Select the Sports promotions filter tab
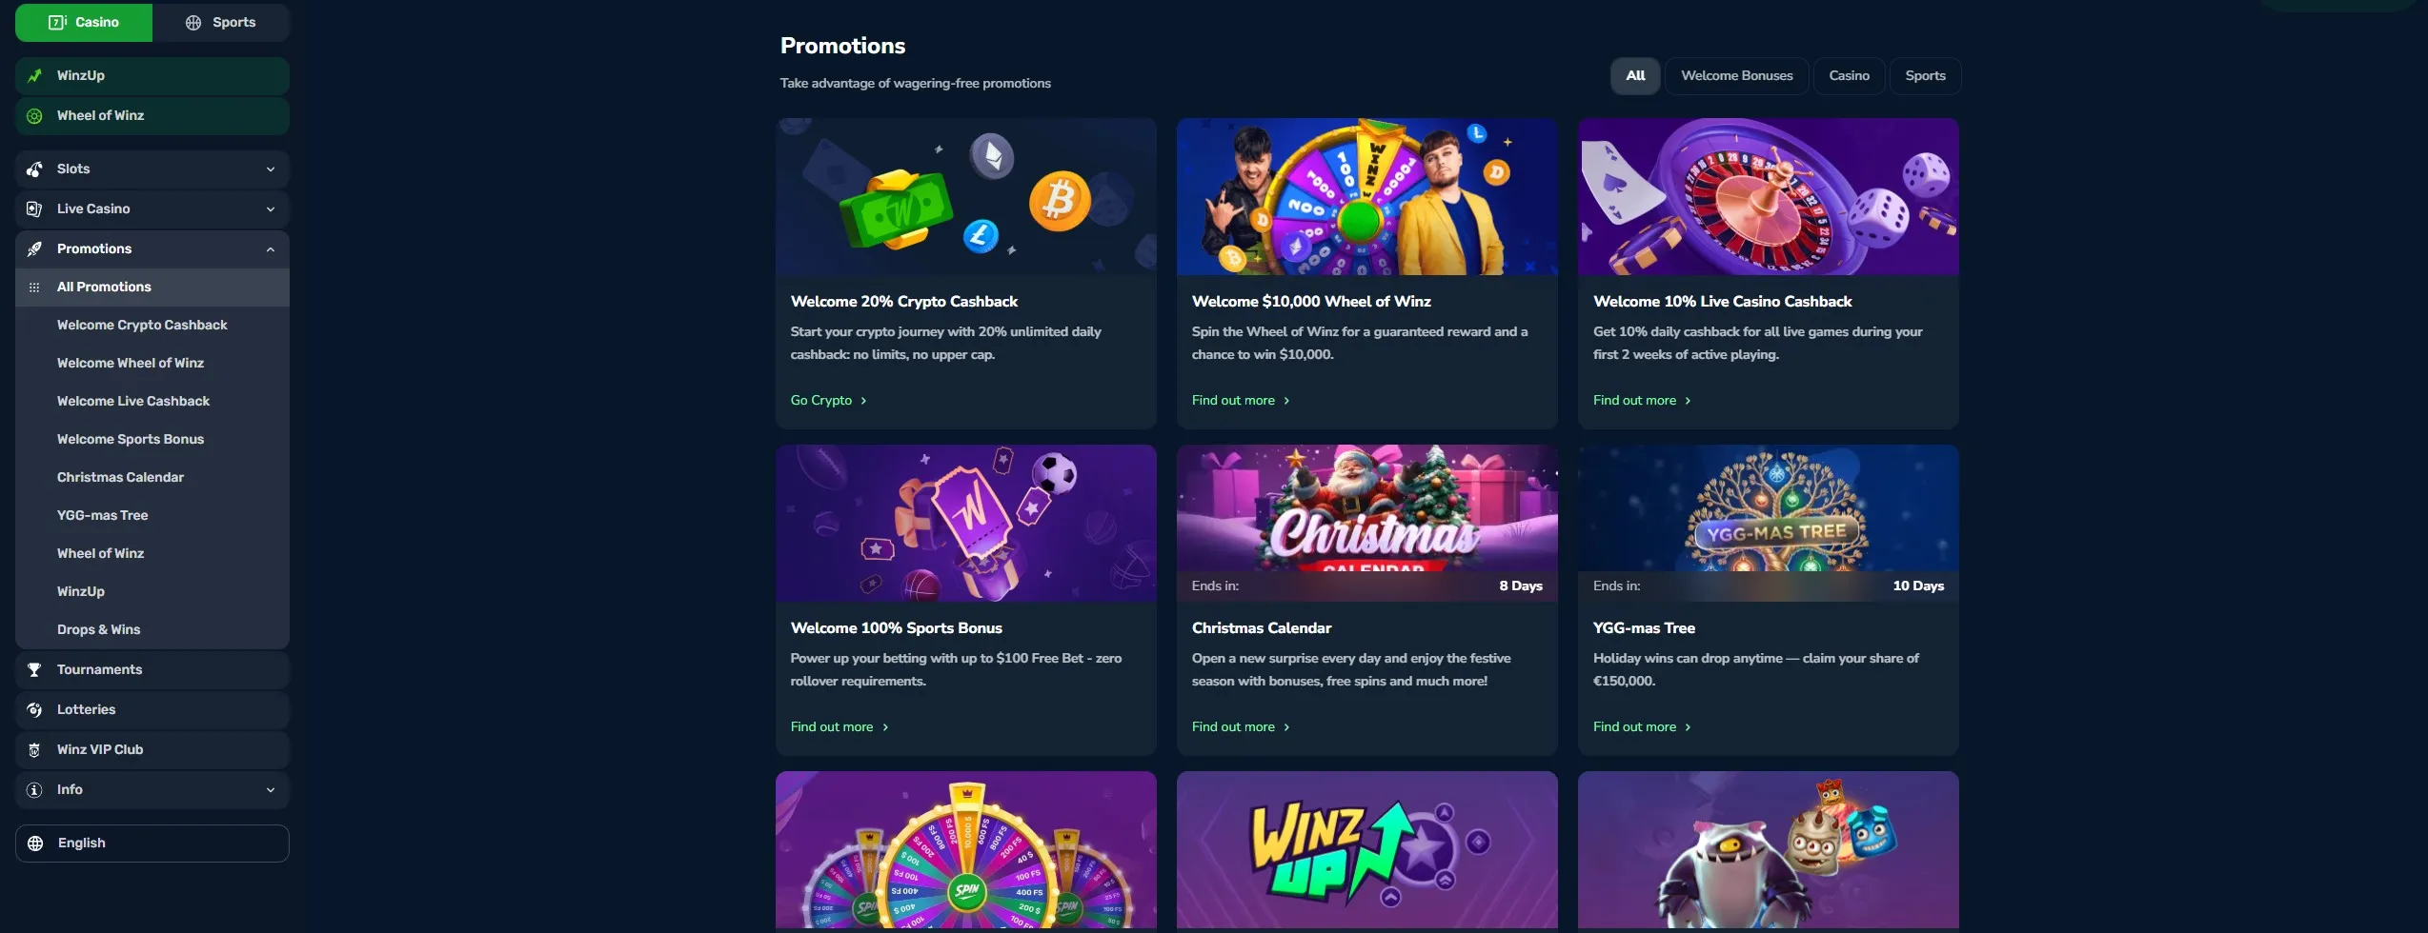 (1925, 76)
